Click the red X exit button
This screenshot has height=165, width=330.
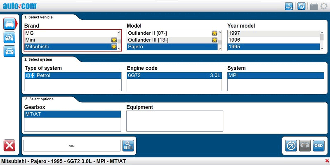tap(9, 145)
